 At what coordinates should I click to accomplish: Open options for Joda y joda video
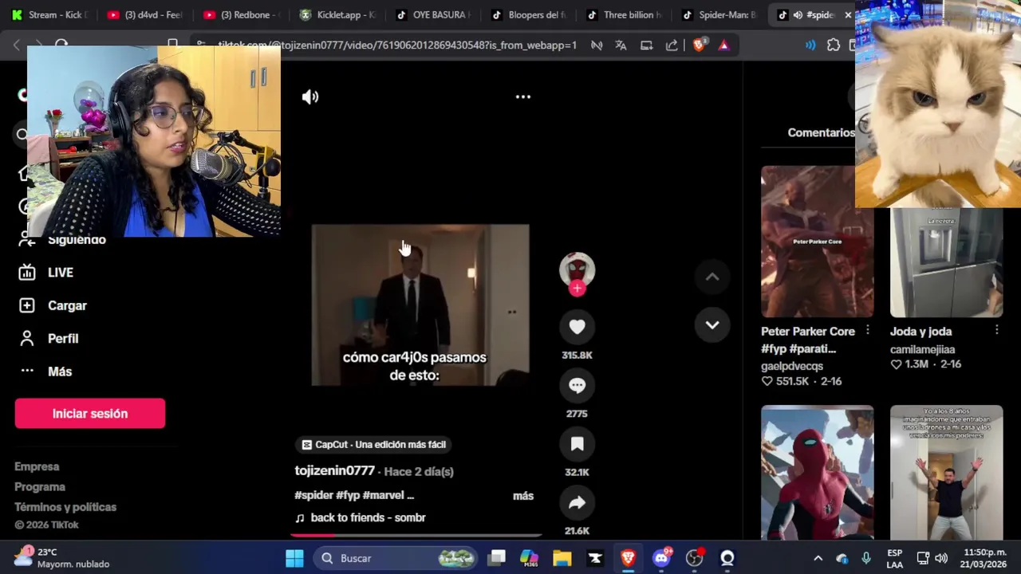tap(997, 330)
